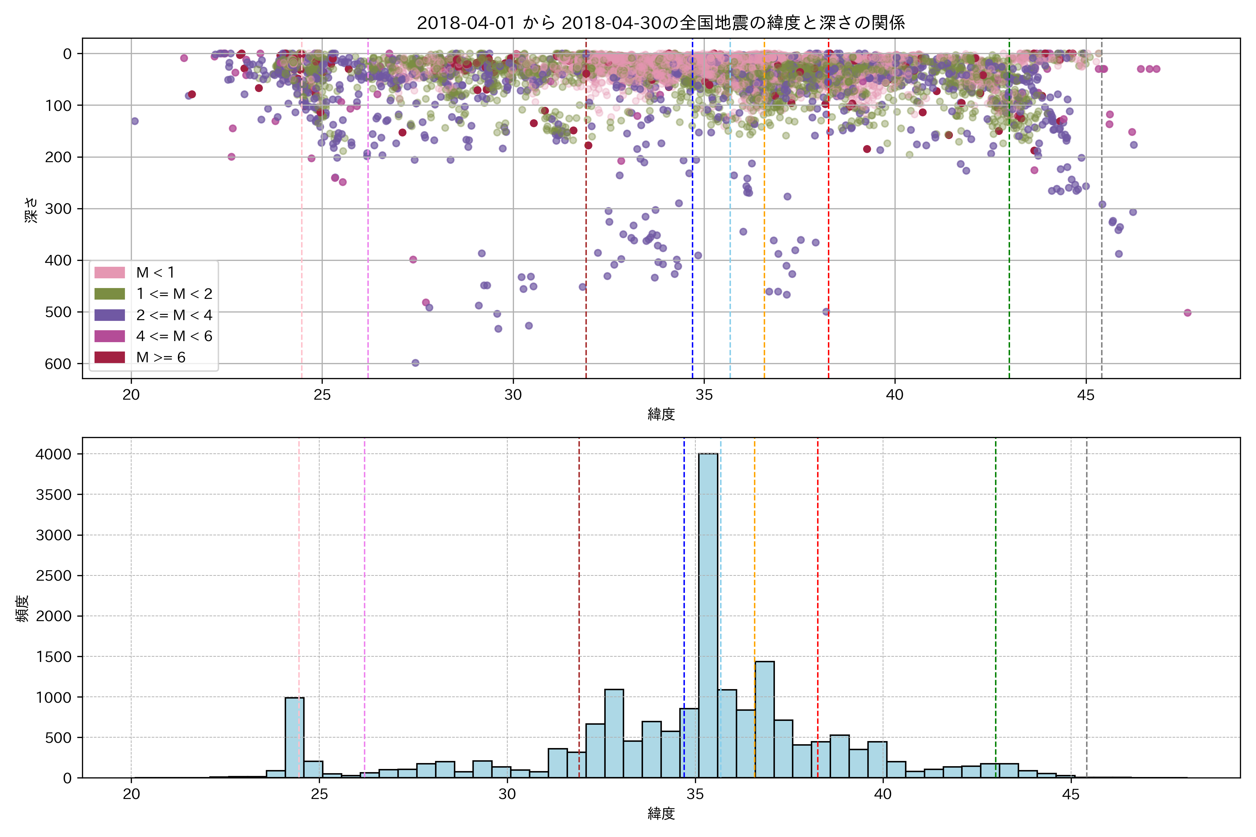Click the 4000 tick label on histogram
Screen dimensions: 1256x837
pyautogui.click(x=53, y=454)
